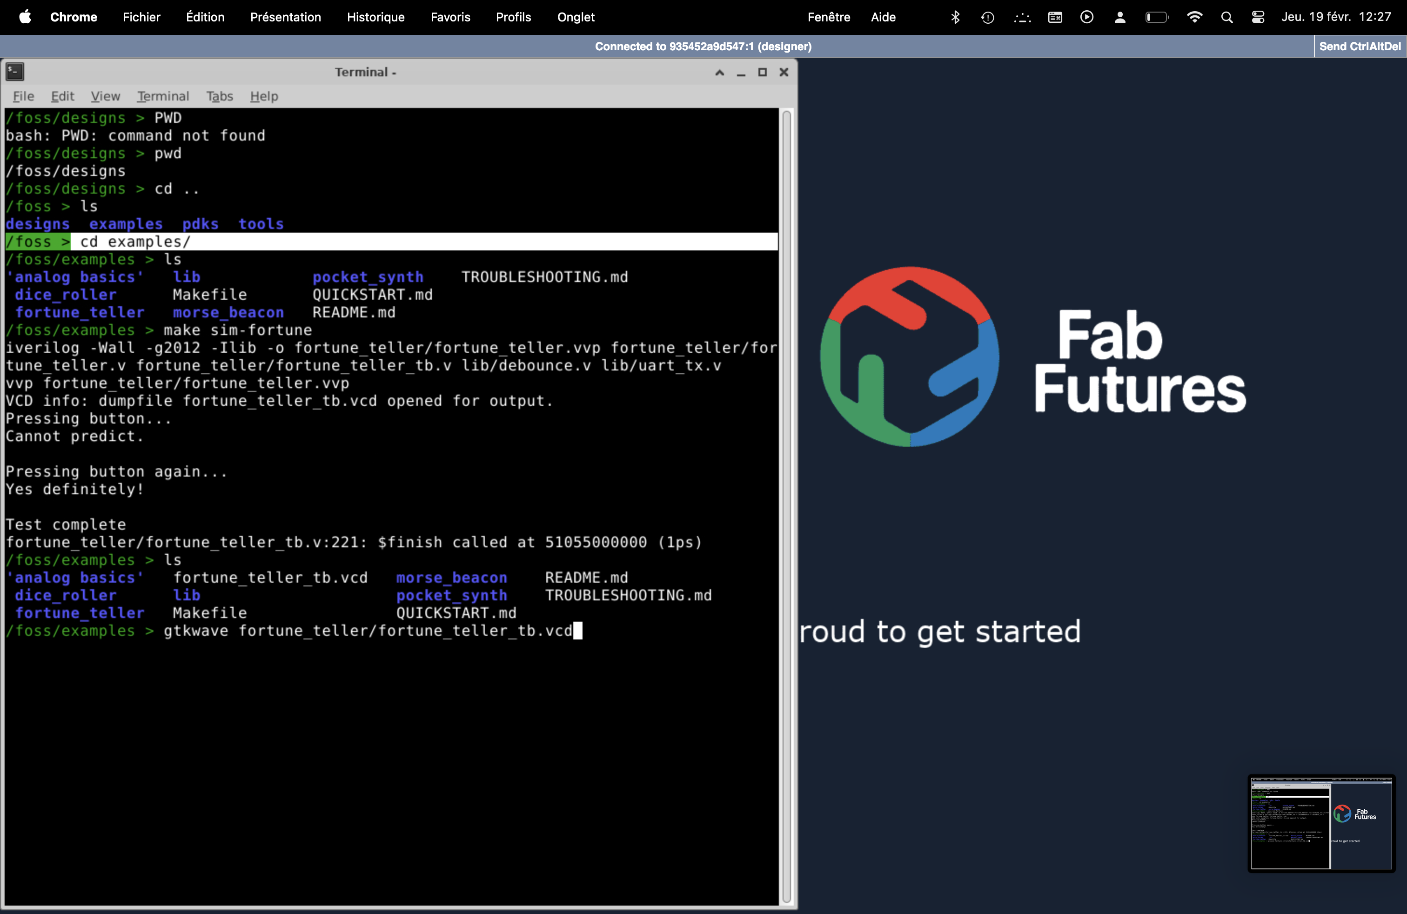Open the Chrome Historique menu
Screen dimensions: 1407x914
click(375, 17)
